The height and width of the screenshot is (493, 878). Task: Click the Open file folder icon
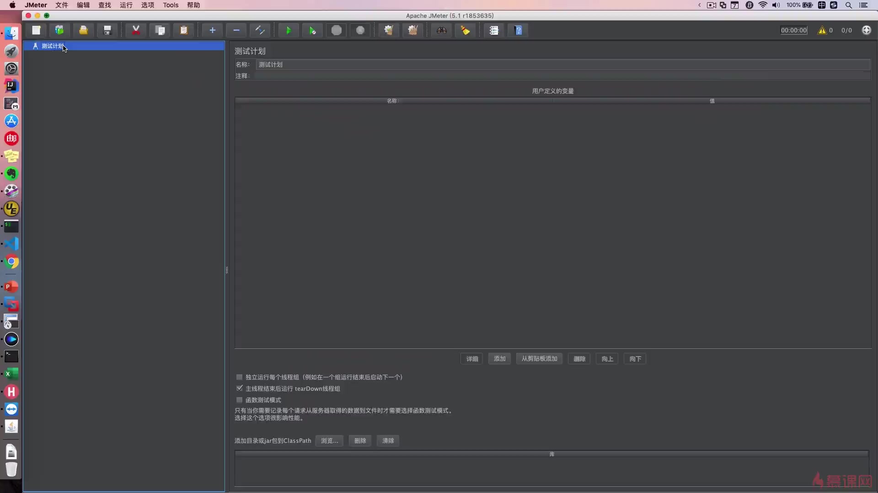pos(83,30)
